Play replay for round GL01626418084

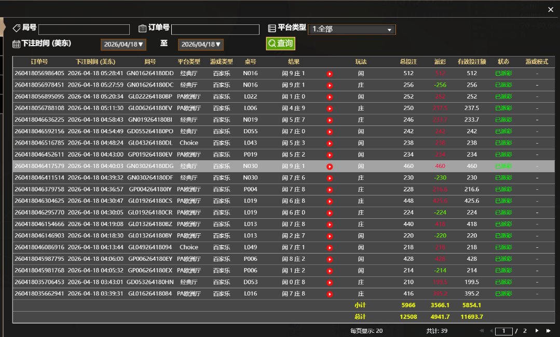pos(330,294)
